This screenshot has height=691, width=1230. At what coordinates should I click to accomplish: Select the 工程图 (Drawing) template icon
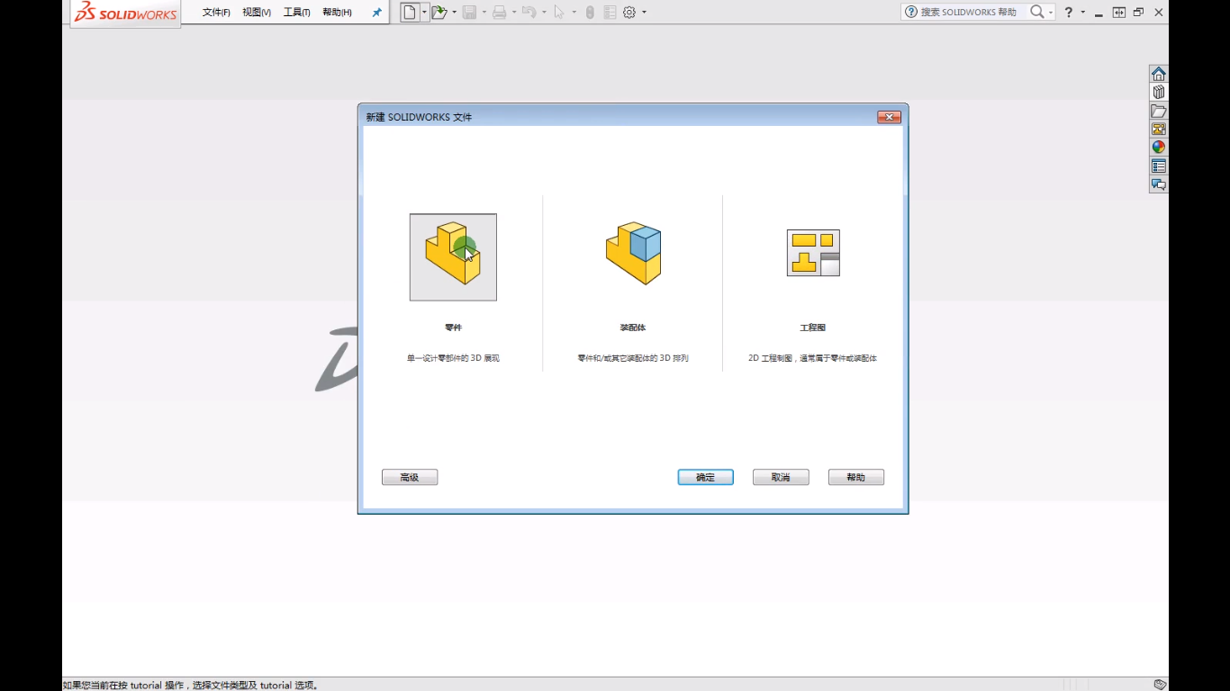813,253
